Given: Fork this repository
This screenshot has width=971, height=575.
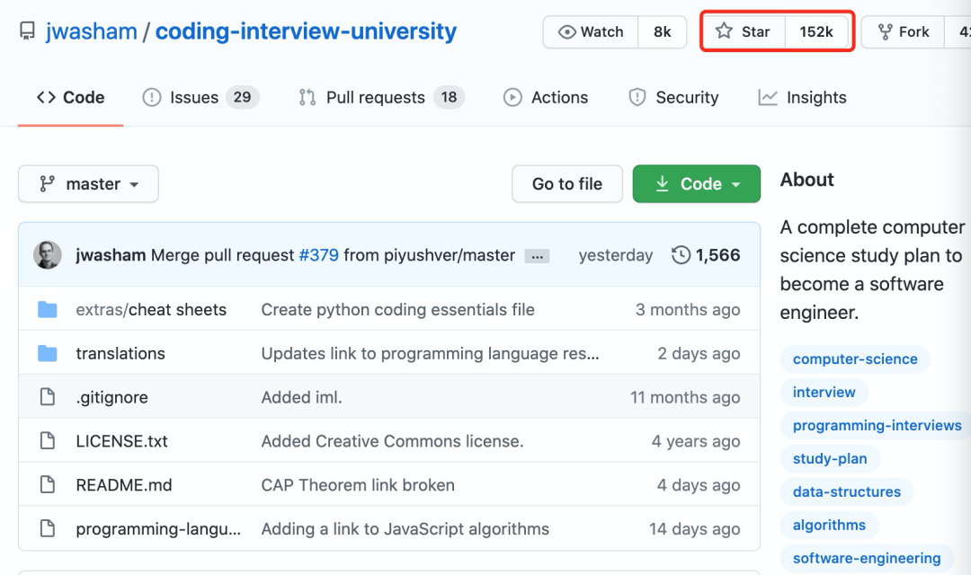Looking at the screenshot, I should click(903, 32).
